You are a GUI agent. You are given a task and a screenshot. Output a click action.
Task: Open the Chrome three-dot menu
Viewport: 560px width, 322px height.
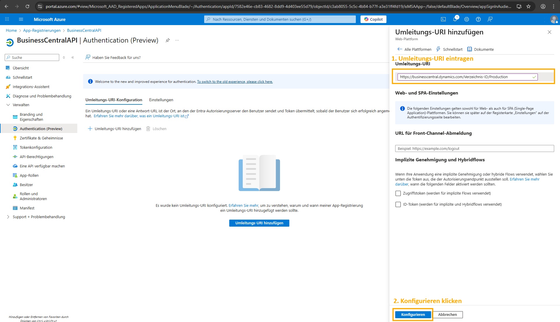554,6
